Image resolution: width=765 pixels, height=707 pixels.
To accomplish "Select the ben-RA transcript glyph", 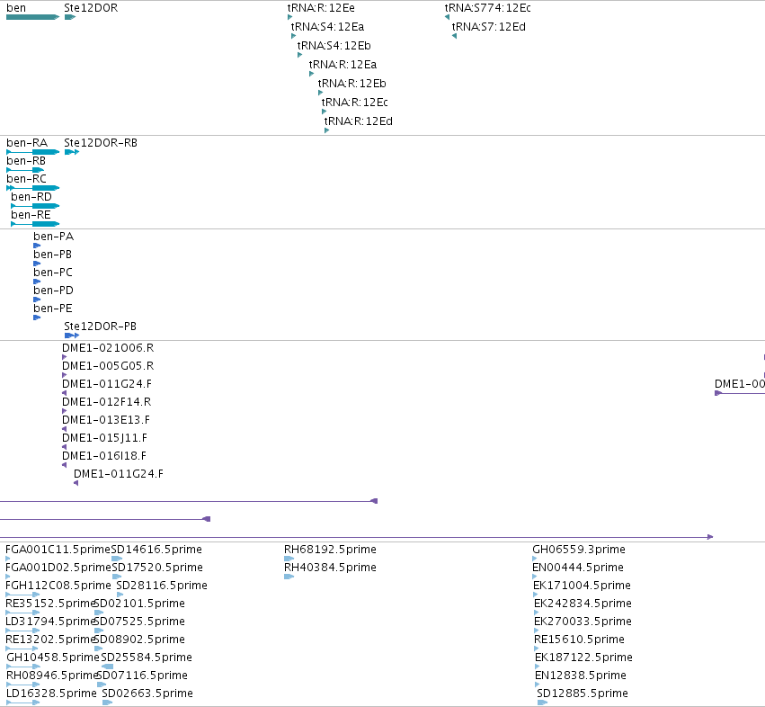I will click(32, 152).
